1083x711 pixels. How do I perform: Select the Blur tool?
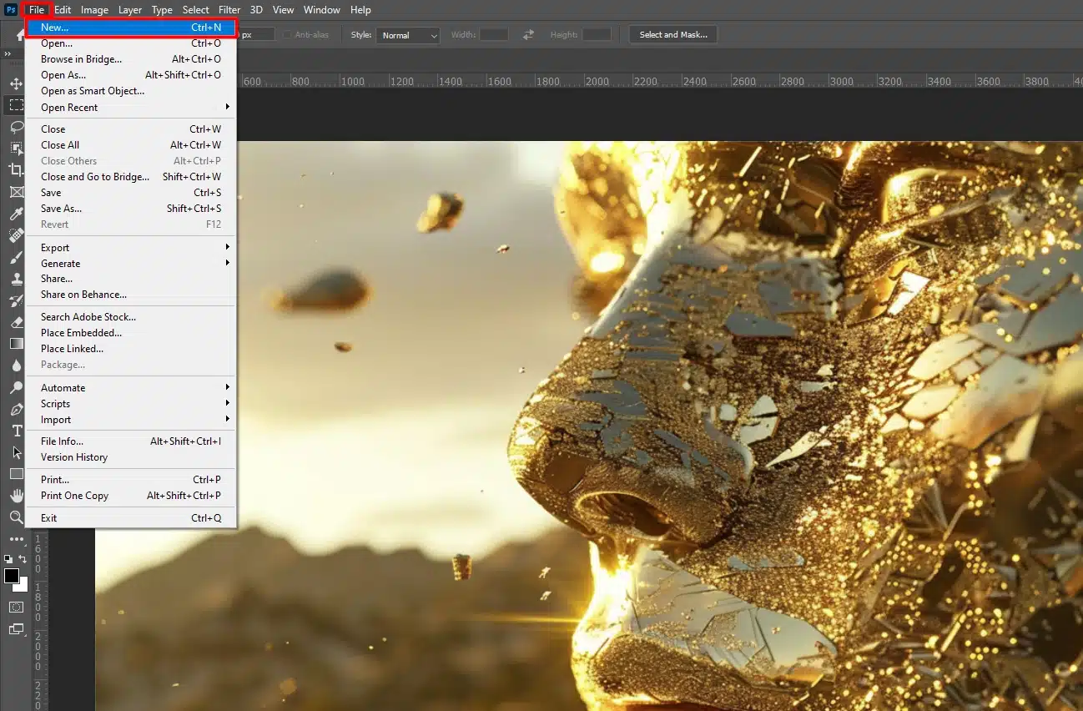tap(16, 366)
